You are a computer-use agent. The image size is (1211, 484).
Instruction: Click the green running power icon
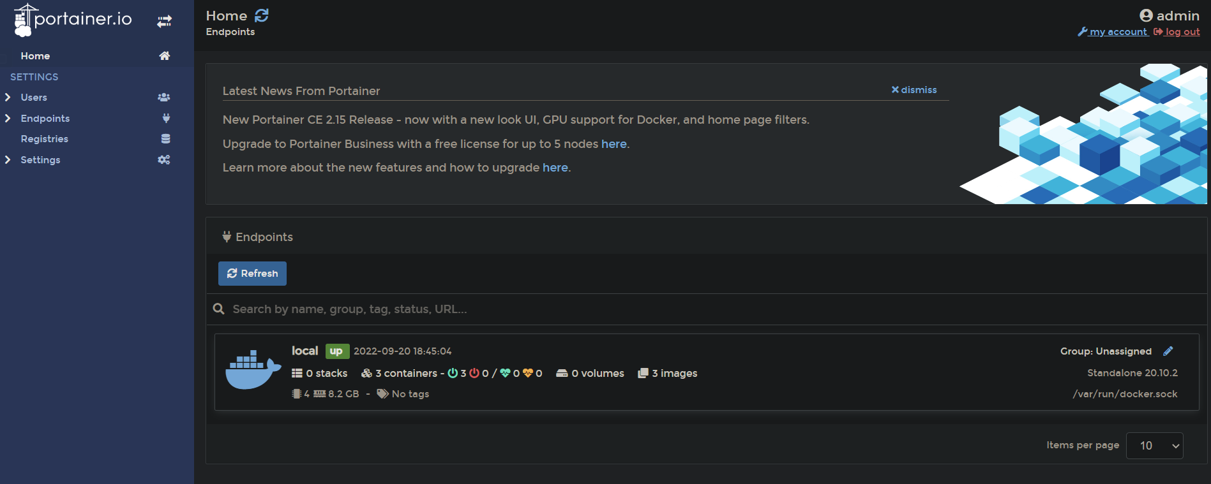click(453, 373)
